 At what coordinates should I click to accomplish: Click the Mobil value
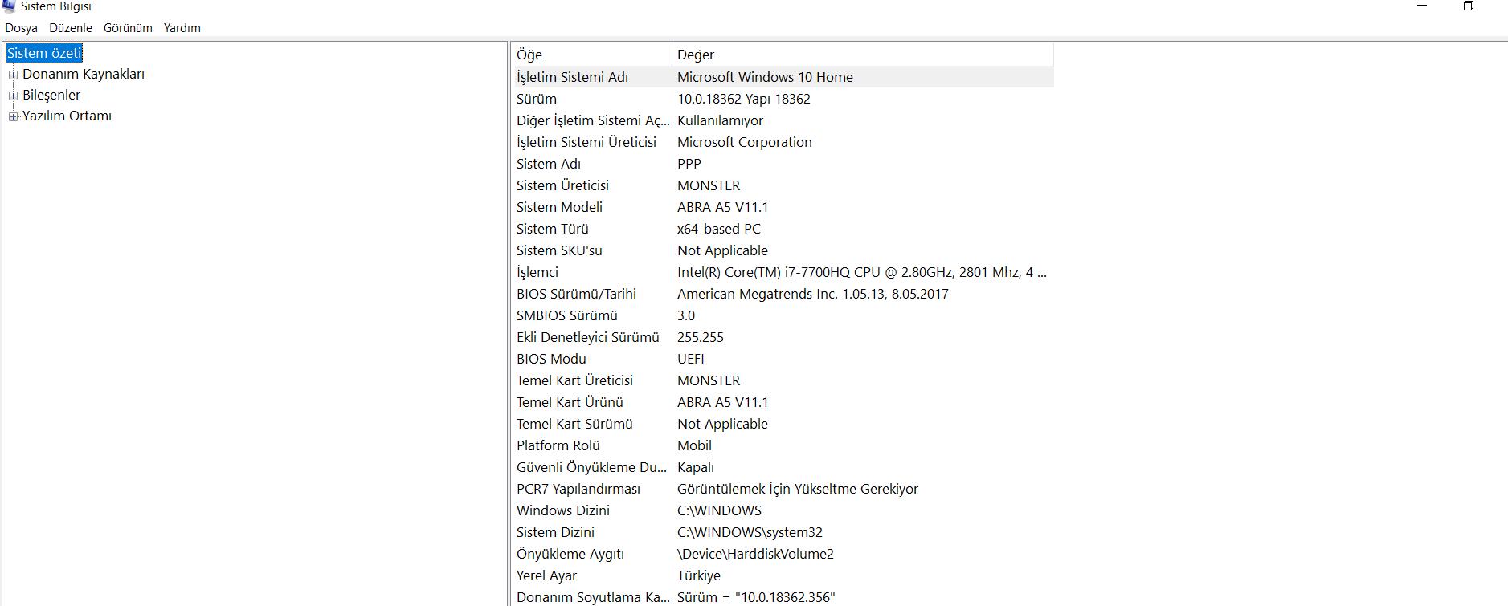pyautogui.click(x=695, y=445)
